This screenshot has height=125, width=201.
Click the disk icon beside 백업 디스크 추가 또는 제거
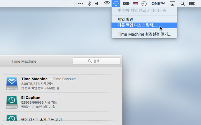click(12, 118)
